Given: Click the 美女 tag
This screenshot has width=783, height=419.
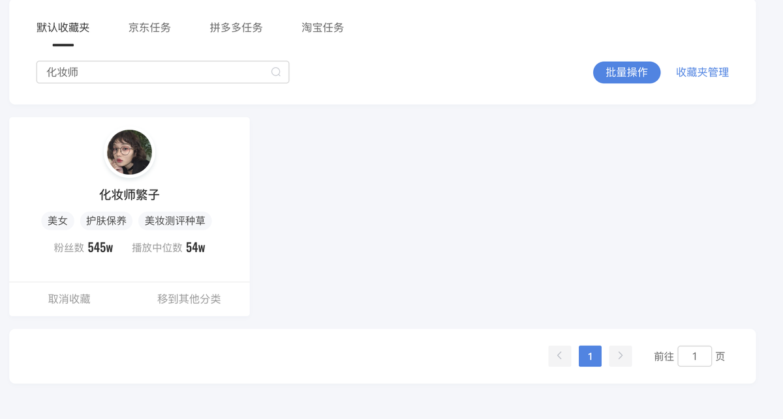Looking at the screenshot, I should tap(58, 221).
